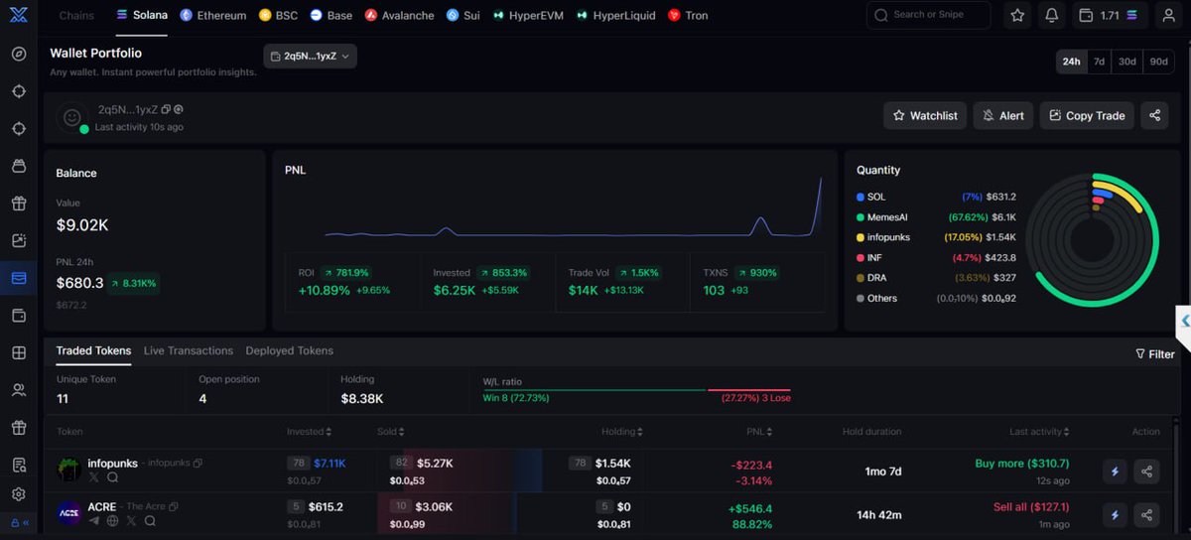This screenshot has width=1191, height=540.
Task: Sort by Invested column
Action: point(309,432)
